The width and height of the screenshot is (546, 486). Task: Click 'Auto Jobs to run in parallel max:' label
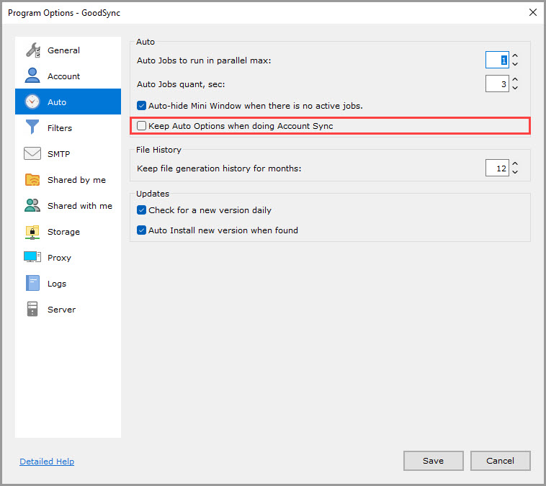204,60
